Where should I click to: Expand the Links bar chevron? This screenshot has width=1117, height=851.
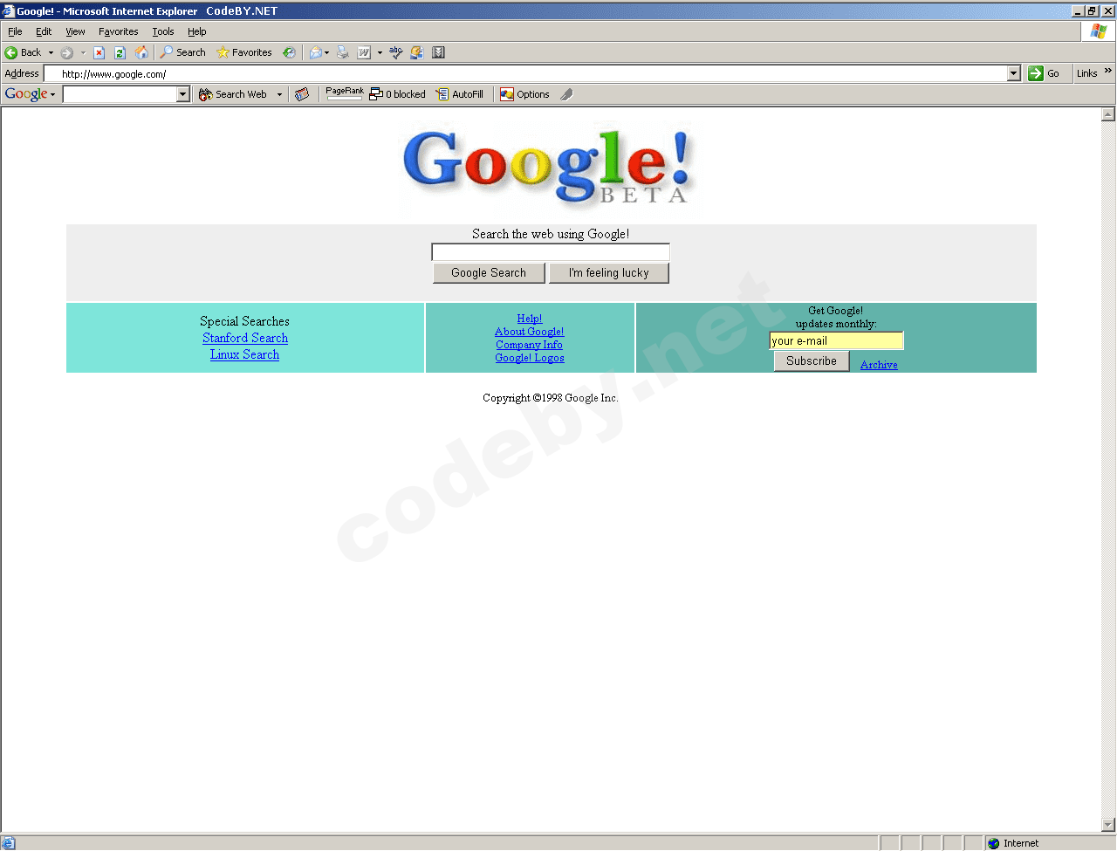[x=1108, y=72]
